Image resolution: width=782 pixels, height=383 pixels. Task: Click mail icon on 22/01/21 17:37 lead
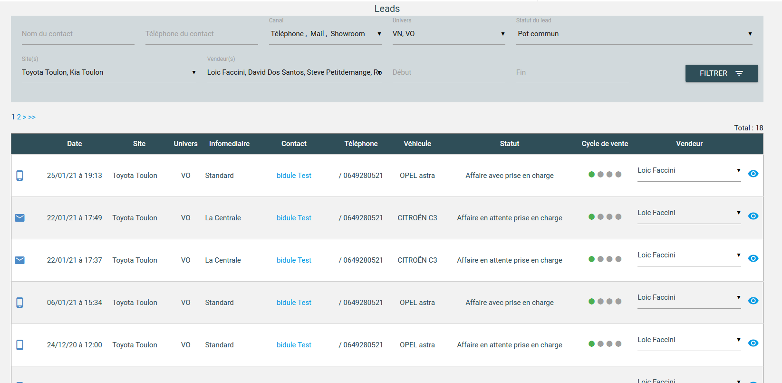point(19,260)
